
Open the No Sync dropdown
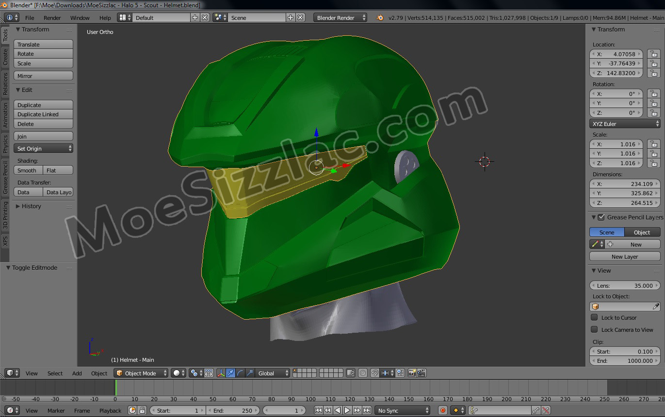coord(403,410)
